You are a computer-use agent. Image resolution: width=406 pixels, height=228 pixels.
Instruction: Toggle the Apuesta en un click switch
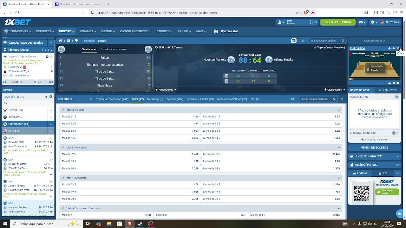click(x=395, y=133)
